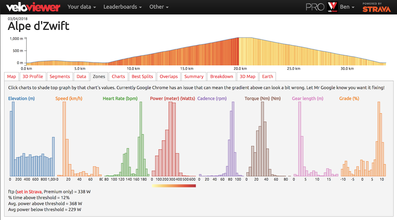Open the Powered by Strava logo
This screenshot has width=397, height=220.
pos(377,7)
